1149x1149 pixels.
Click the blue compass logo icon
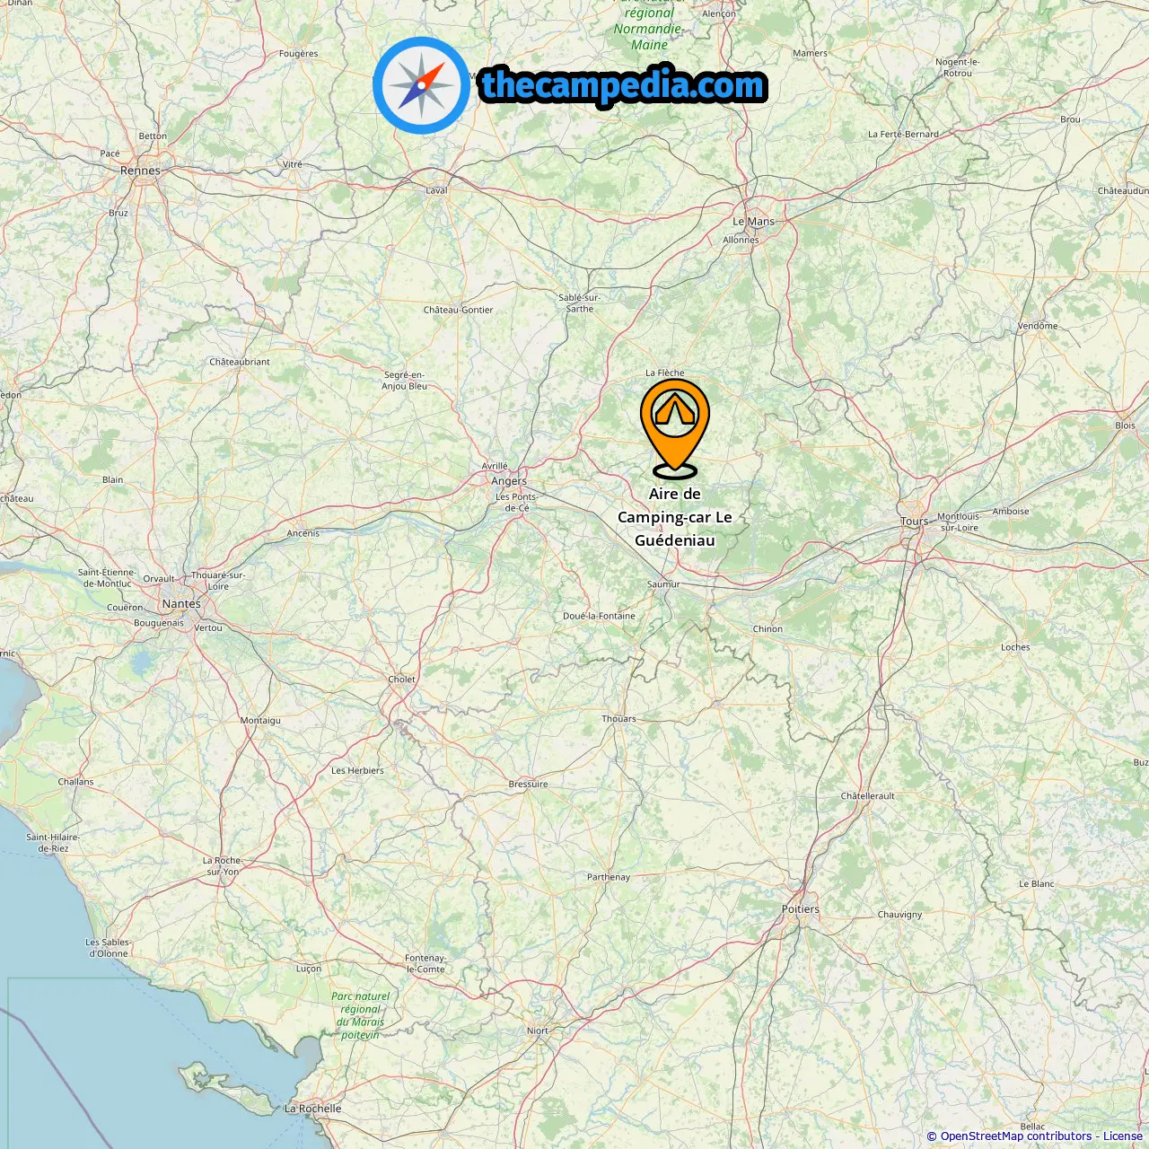(x=421, y=85)
